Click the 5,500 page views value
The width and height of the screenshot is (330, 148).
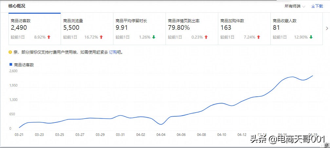point(71,28)
